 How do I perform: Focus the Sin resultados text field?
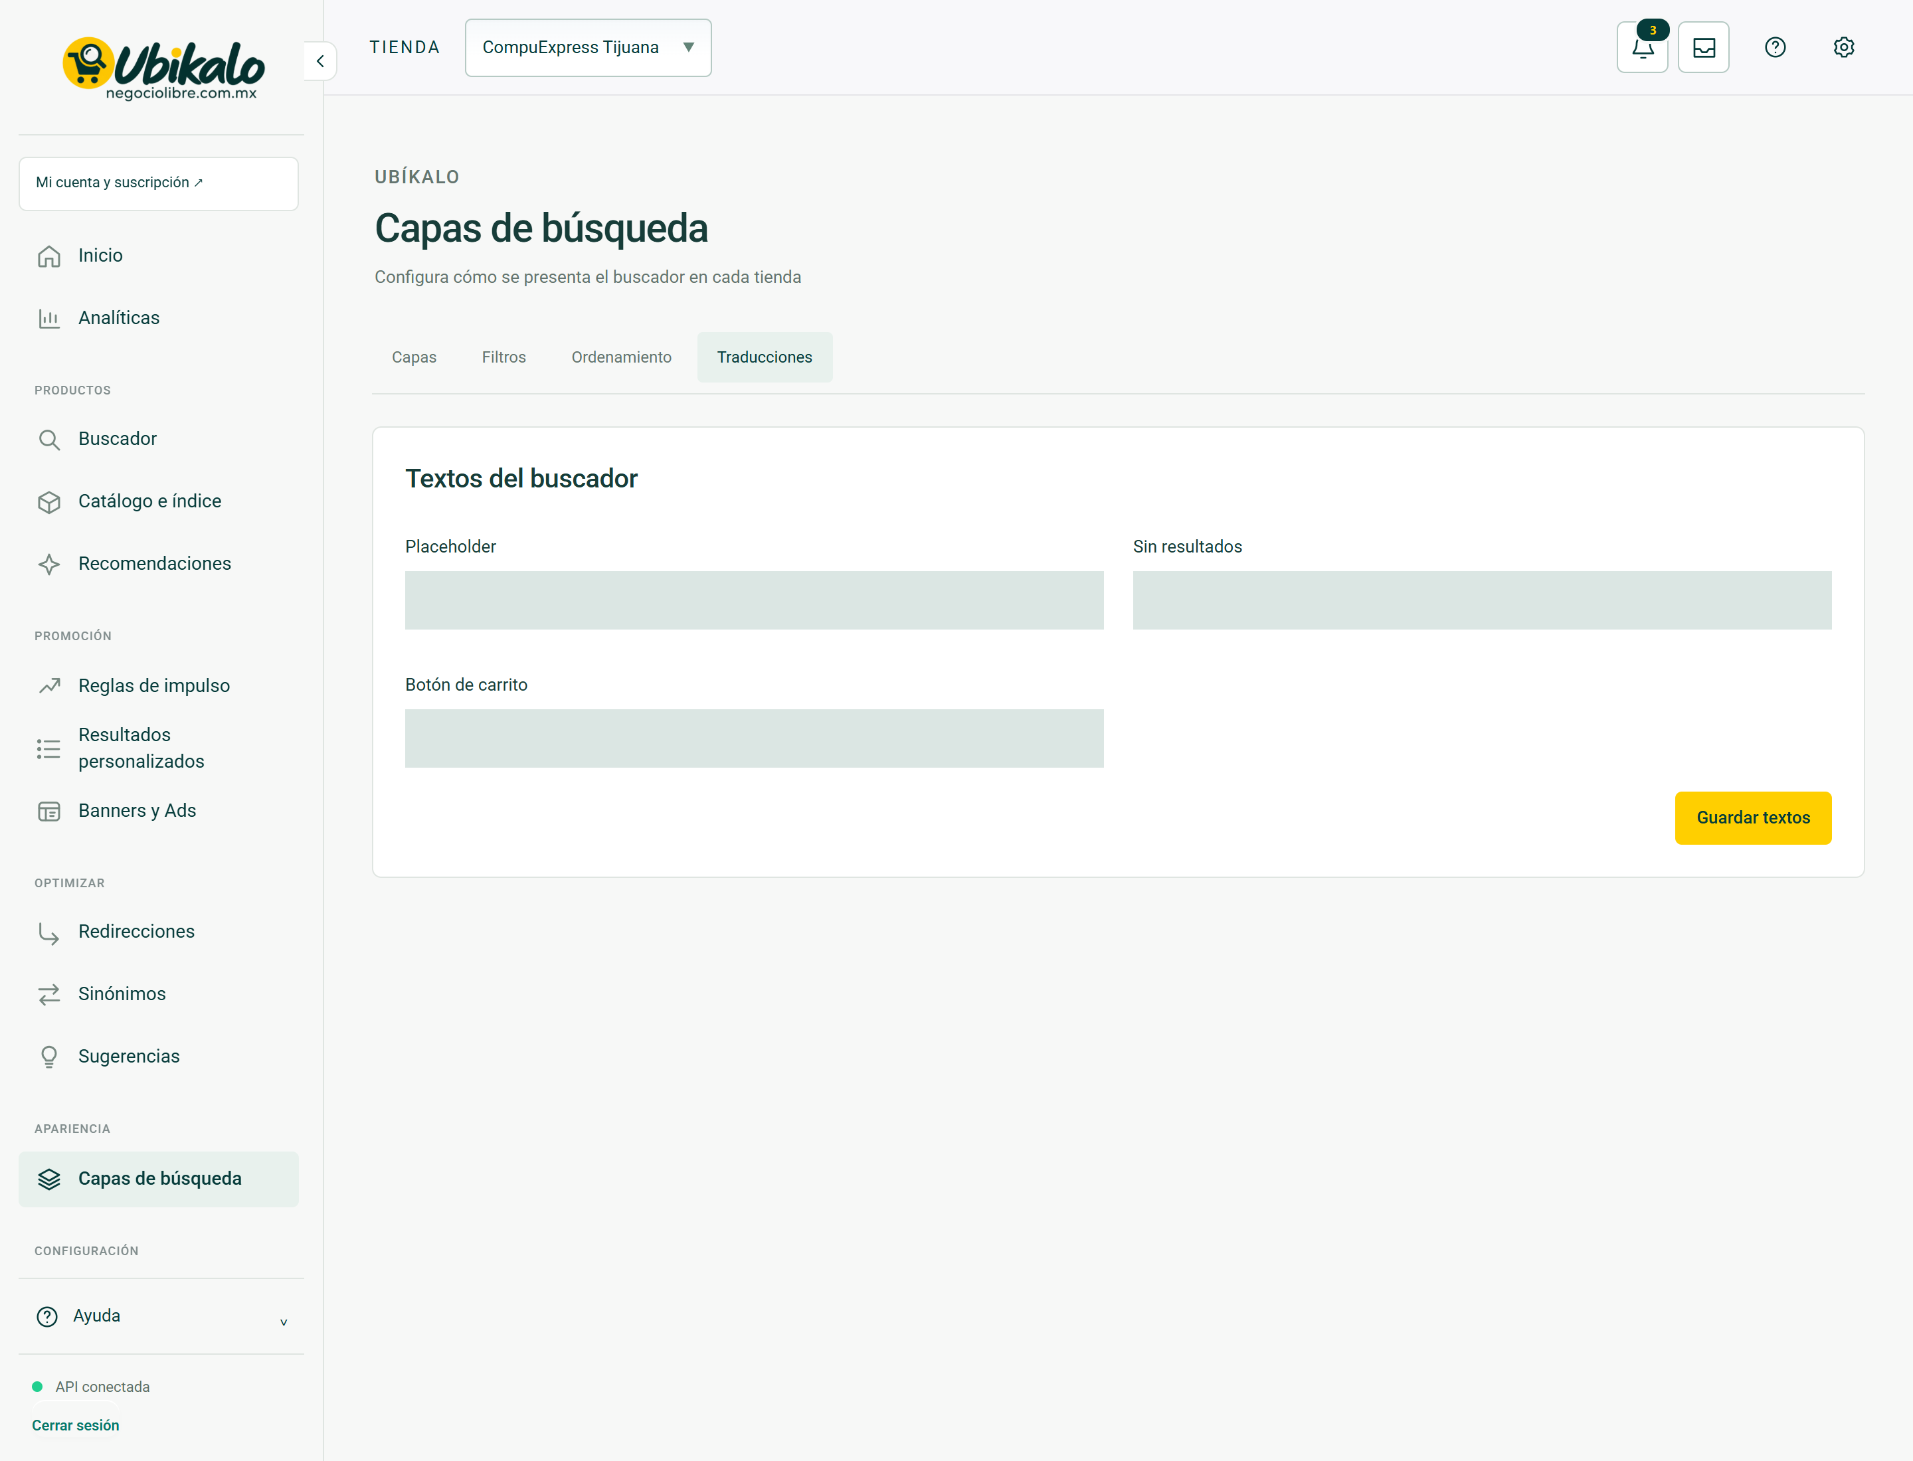[x=1481, y=600]
